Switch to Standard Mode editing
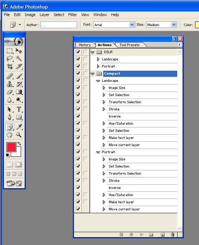This screenshot has width=199, height=245. coord(9,165)
